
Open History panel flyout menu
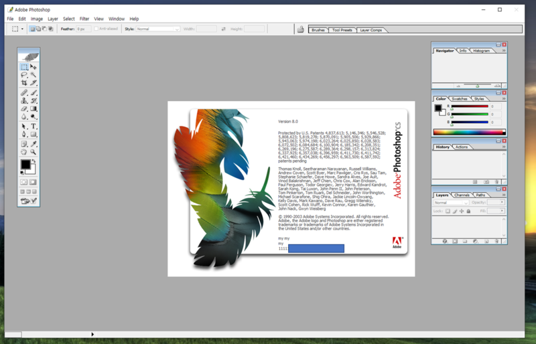[504, 147]
